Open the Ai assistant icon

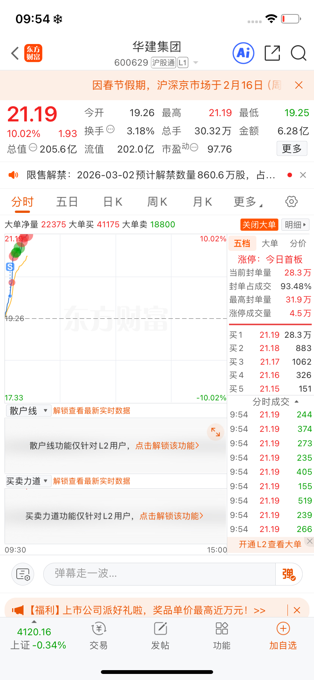pos(243,53)
